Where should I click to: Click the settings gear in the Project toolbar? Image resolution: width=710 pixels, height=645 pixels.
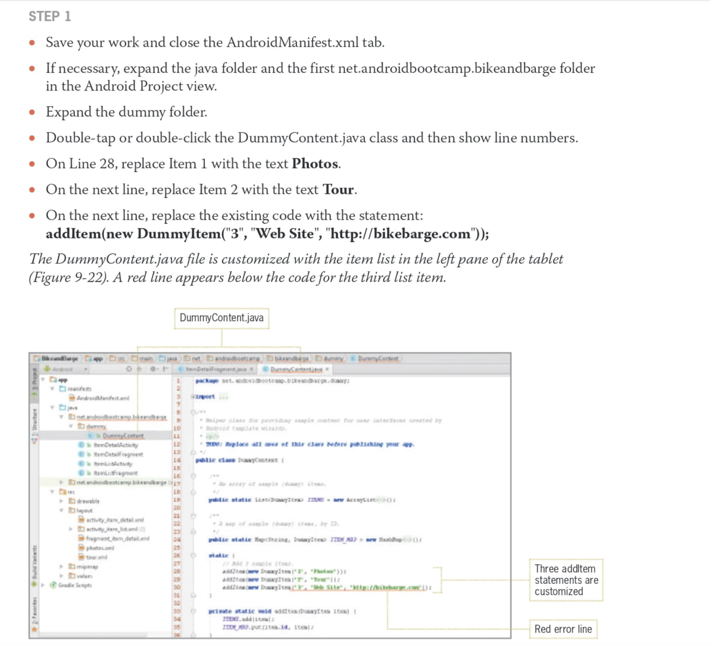(153, 370)
